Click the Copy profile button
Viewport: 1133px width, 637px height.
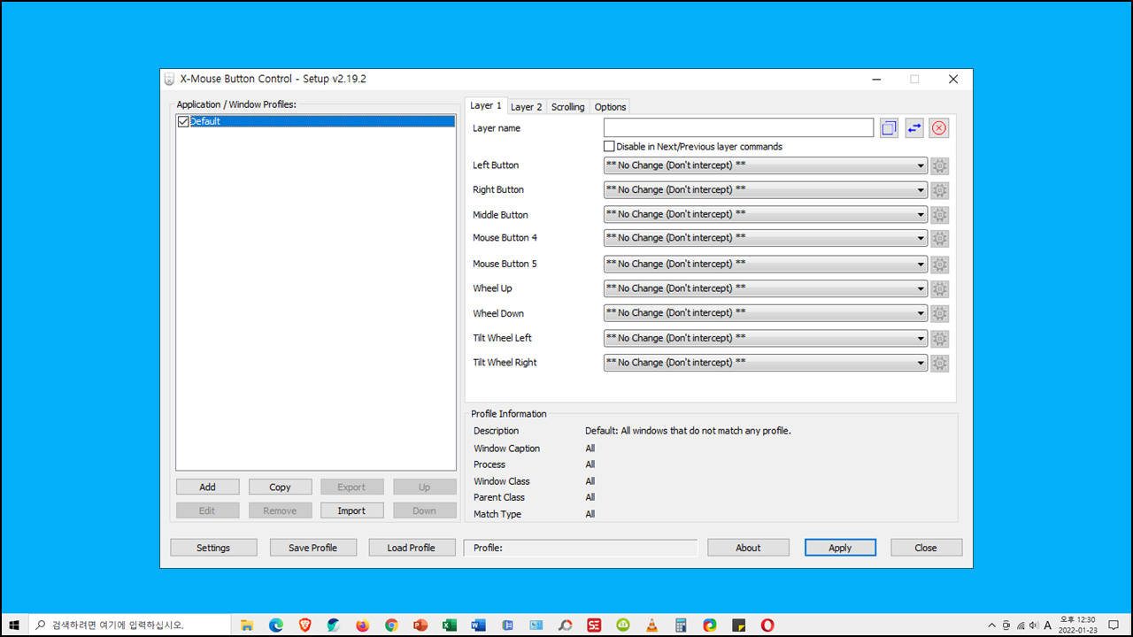coord(280,487)
